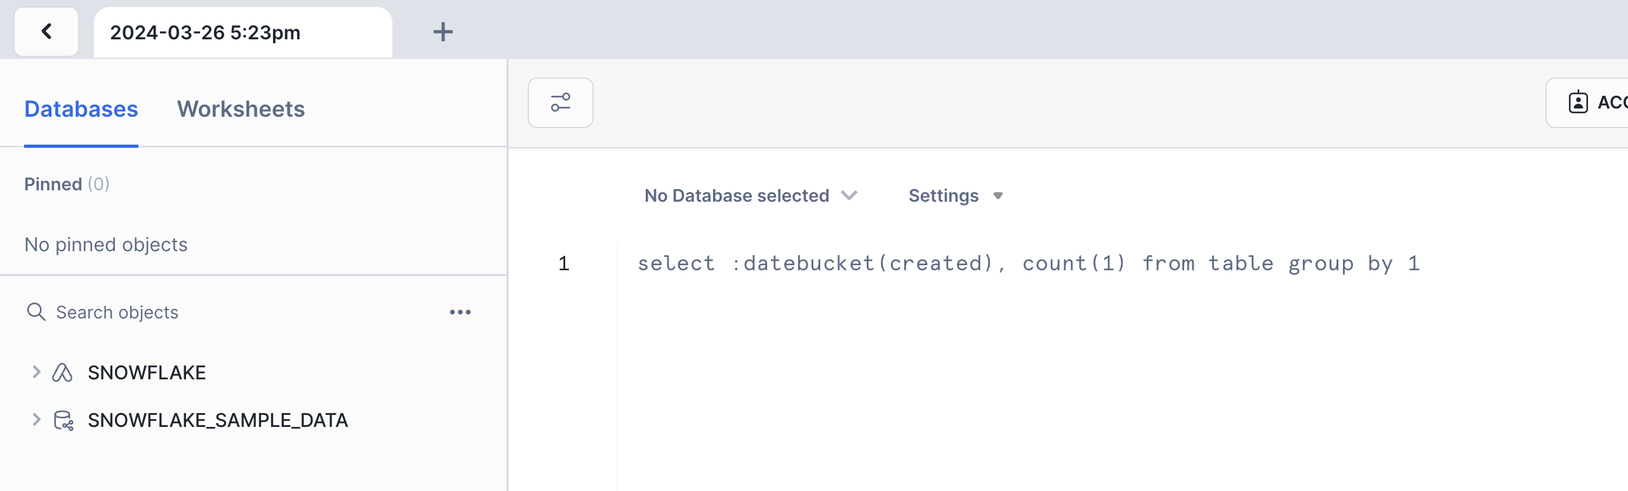Select the 2024-03-26 5:23pm worksheet tab
This screenshot has height=491, width=1628.
[205, 32]
